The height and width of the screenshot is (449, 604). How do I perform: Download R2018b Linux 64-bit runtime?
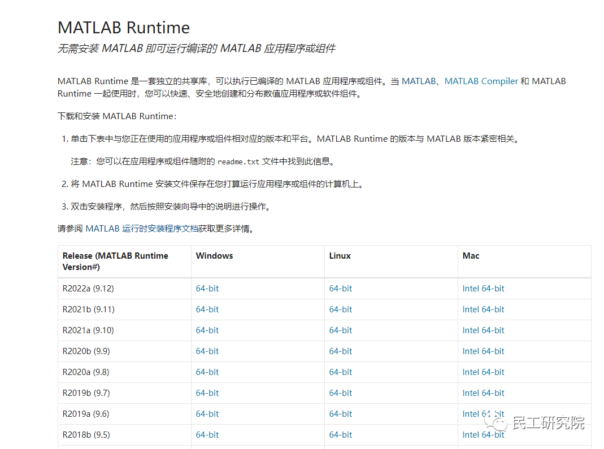(x=341, y=435)
